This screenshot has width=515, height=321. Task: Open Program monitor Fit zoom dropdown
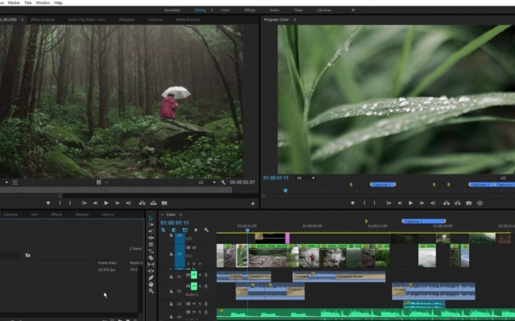click(x=306, y=178)
